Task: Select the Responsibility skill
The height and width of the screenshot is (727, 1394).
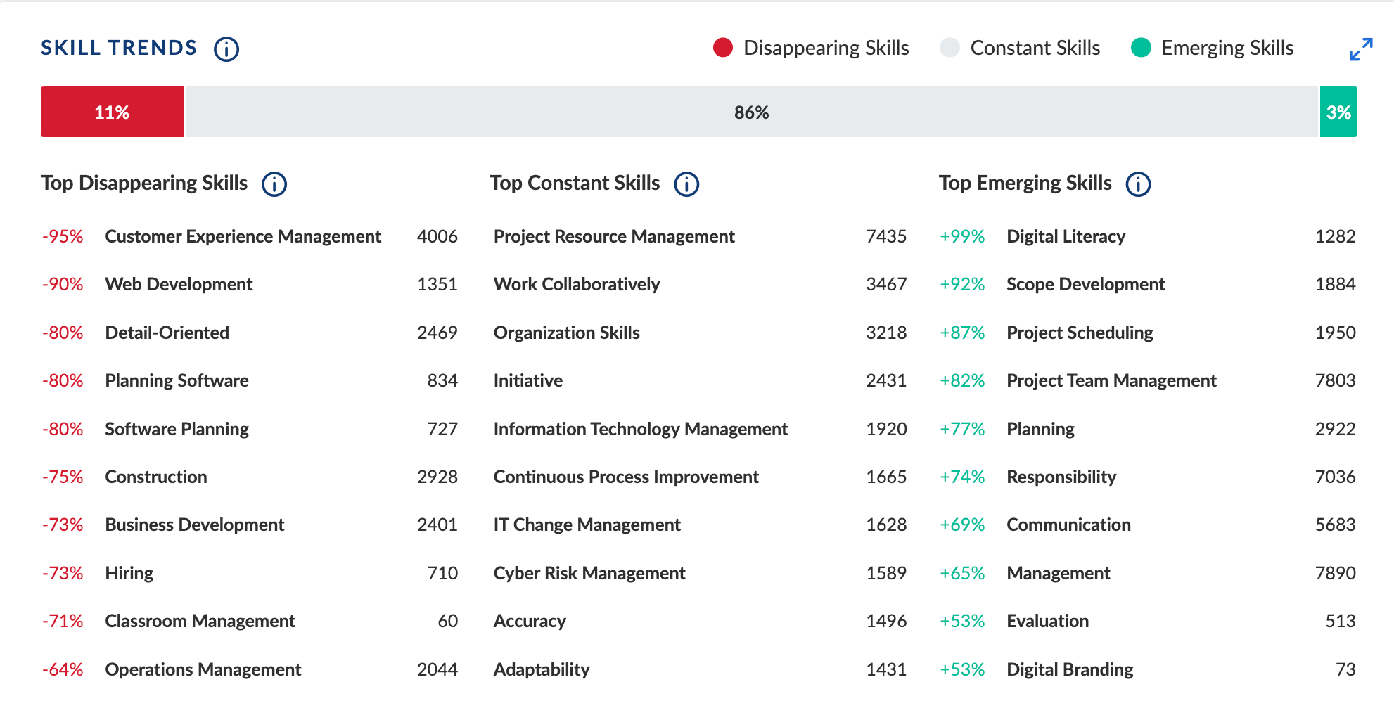Action: (x=1061, y=477)
